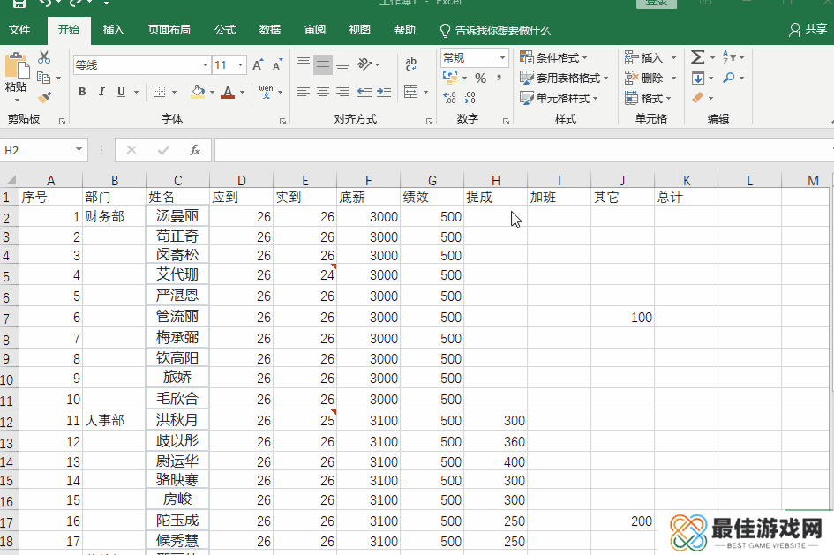
Task: Click the Increase Decimal icon
Action: click(x=449, y=98)
